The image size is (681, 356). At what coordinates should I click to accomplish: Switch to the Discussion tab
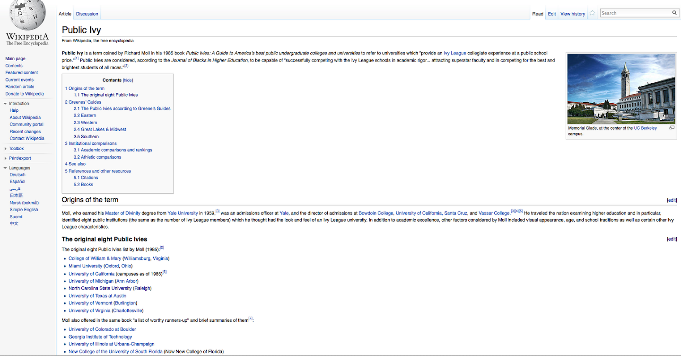pos(87,14)
